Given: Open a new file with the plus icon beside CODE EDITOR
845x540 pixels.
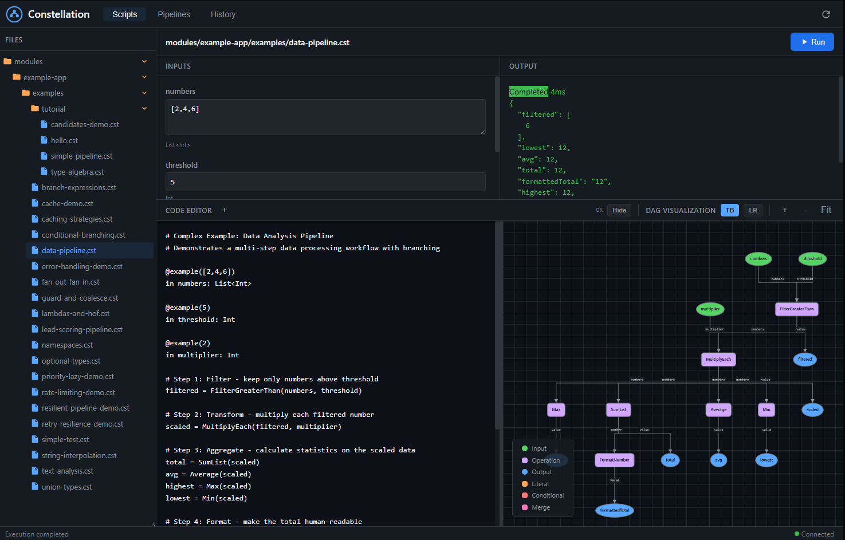Looking at the screenshot, I should [x=224, y=210].
